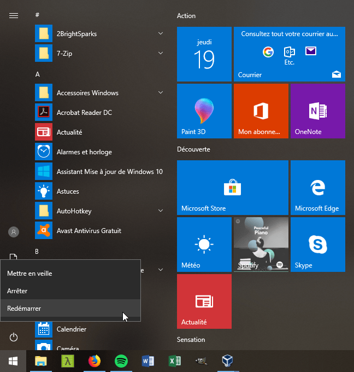Choose Redémarrer from the power menu

coord(70,308)
